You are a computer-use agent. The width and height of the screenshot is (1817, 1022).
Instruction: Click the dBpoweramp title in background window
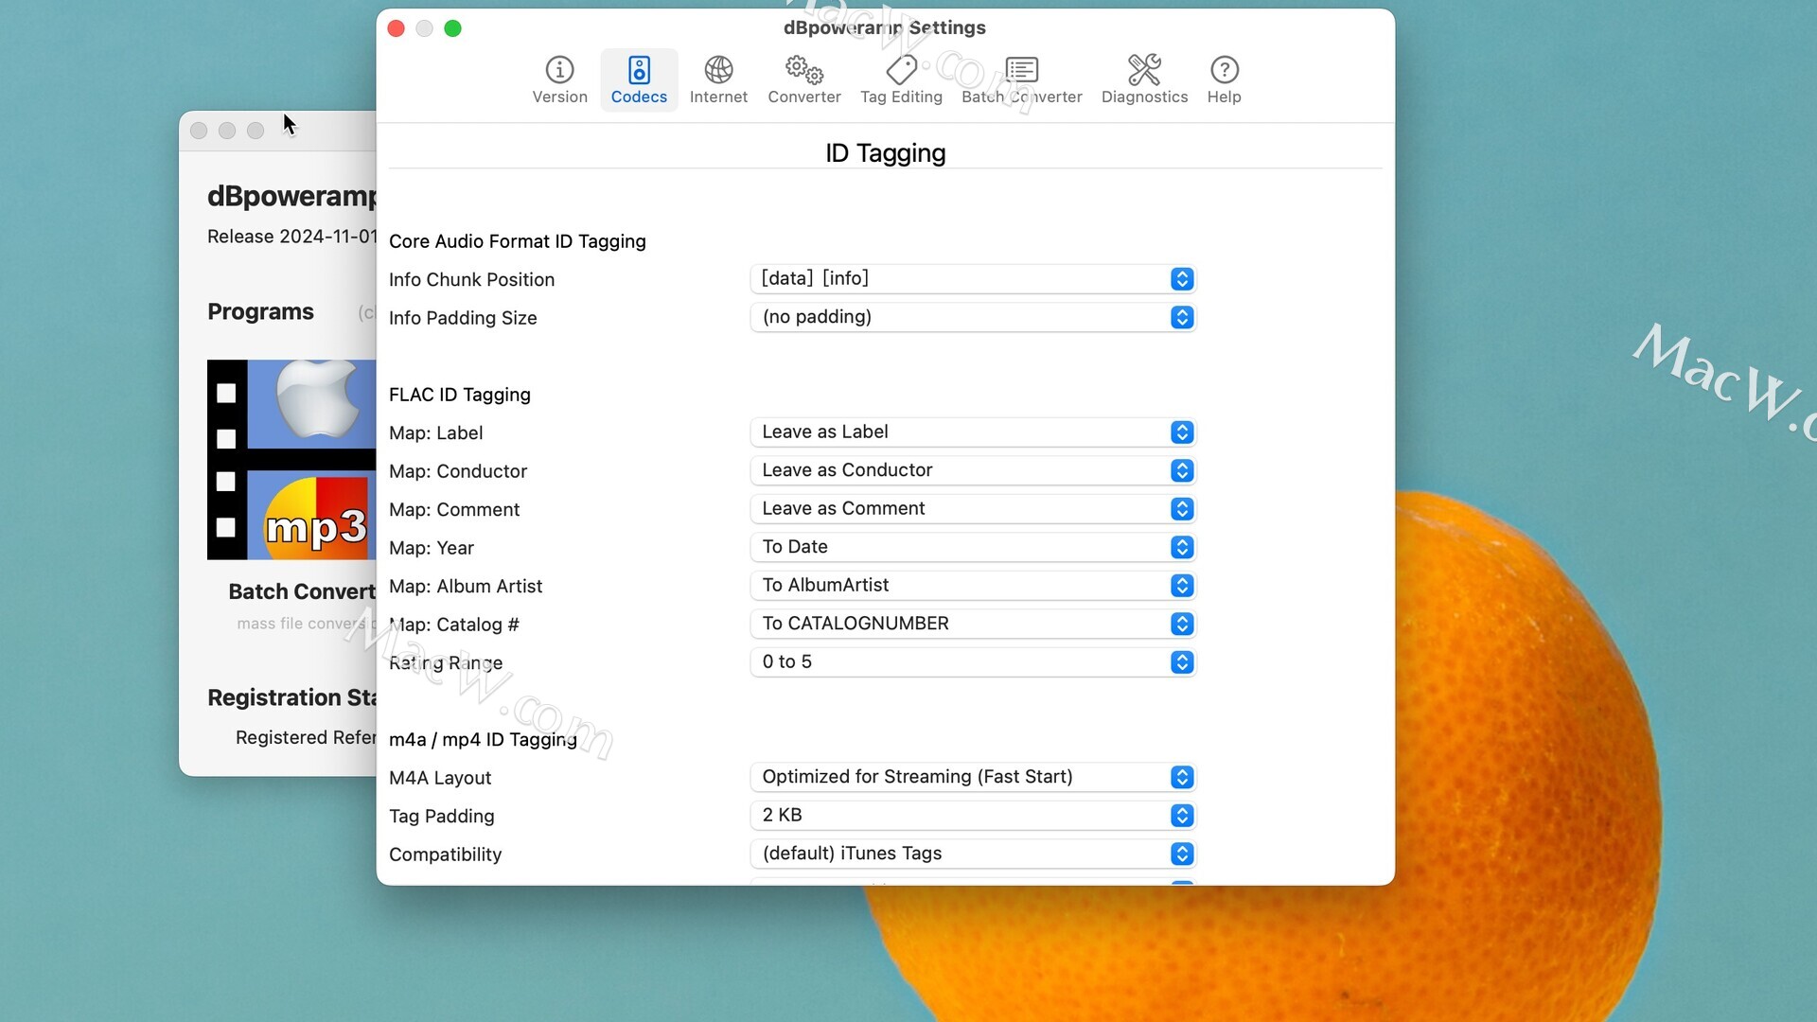pyautogui.click(x=291, y=196)
